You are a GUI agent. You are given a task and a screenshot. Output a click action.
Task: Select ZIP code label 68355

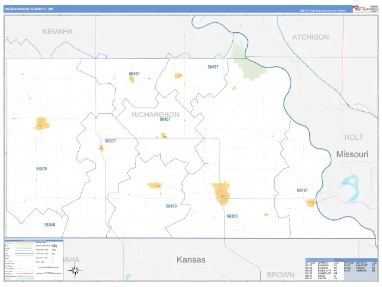pyautogui.click(x=232, y=216)
